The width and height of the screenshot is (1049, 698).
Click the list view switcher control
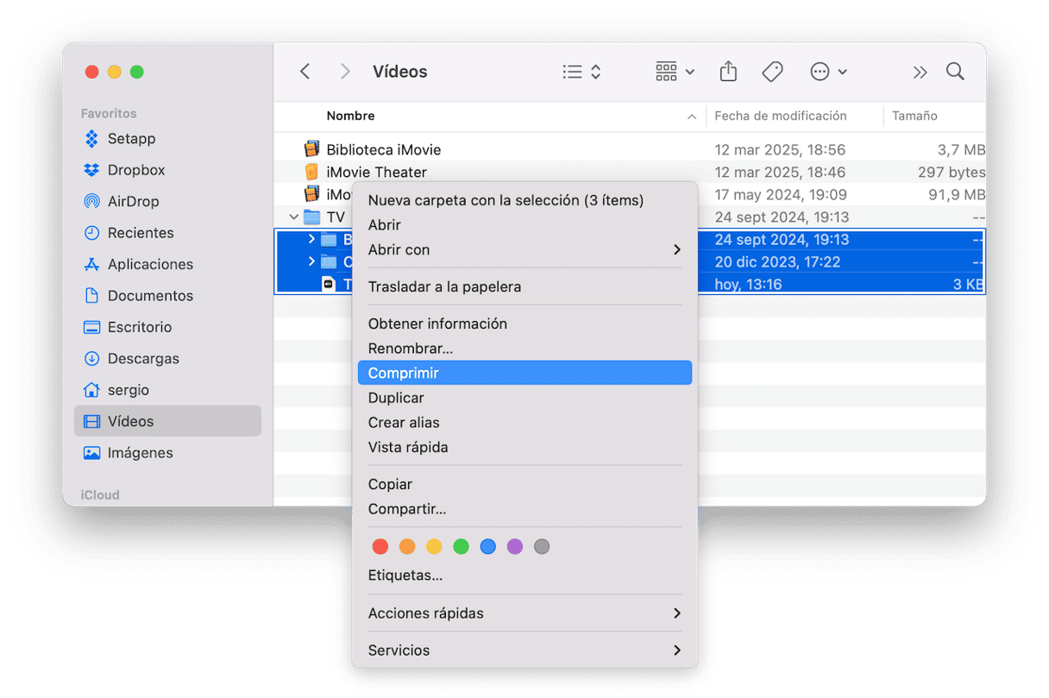[x=581, y=72]
